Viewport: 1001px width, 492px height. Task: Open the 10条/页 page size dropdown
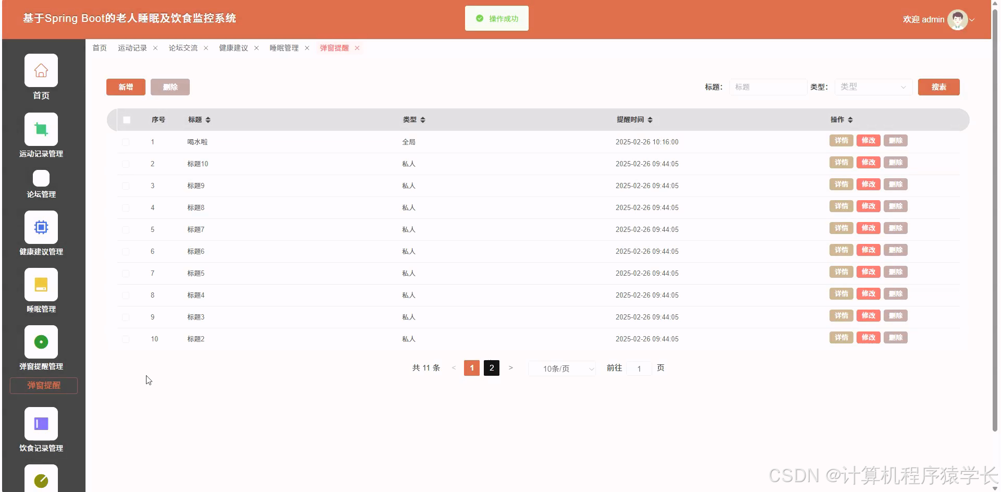point(561,368)
